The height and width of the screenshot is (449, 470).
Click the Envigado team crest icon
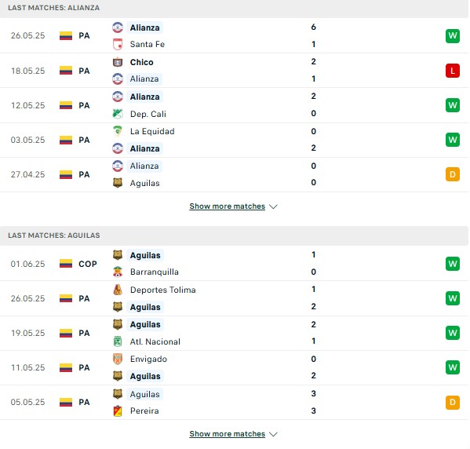[x=118, y=359]
